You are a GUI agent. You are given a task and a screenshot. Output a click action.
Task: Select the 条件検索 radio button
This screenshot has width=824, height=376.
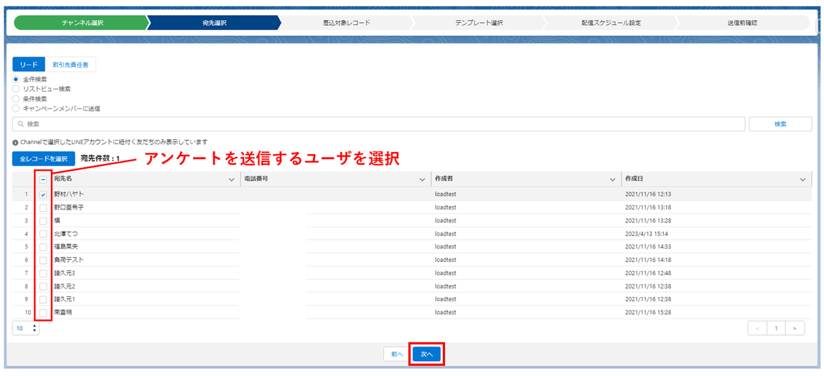[x=17, y=99]
